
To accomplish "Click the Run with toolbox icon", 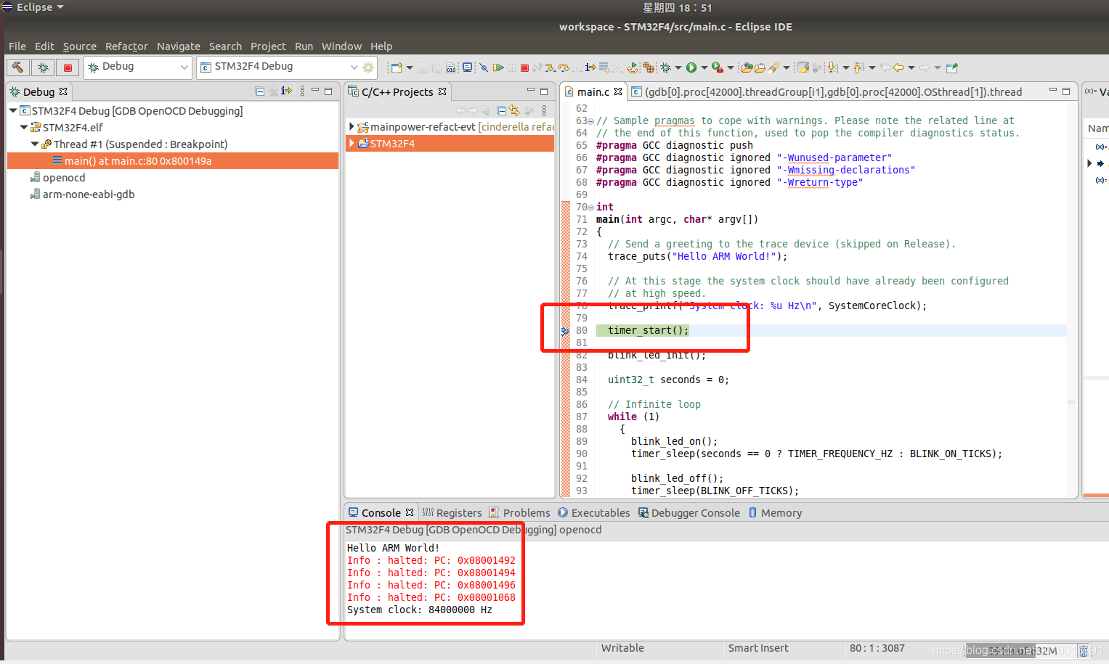I will pos(718,67).
